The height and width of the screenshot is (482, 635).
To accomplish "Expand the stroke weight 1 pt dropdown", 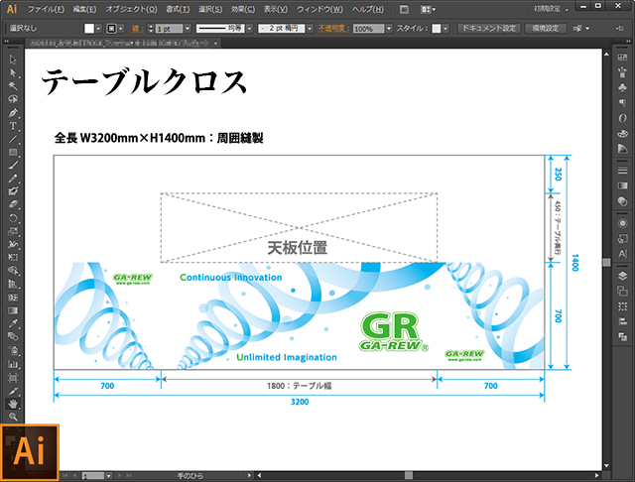I will [188, 29].
